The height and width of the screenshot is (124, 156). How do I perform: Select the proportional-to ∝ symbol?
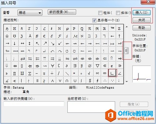(x=97, y=73)
